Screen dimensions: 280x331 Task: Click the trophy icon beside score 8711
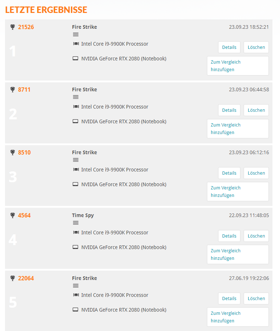tap(13, 89)
